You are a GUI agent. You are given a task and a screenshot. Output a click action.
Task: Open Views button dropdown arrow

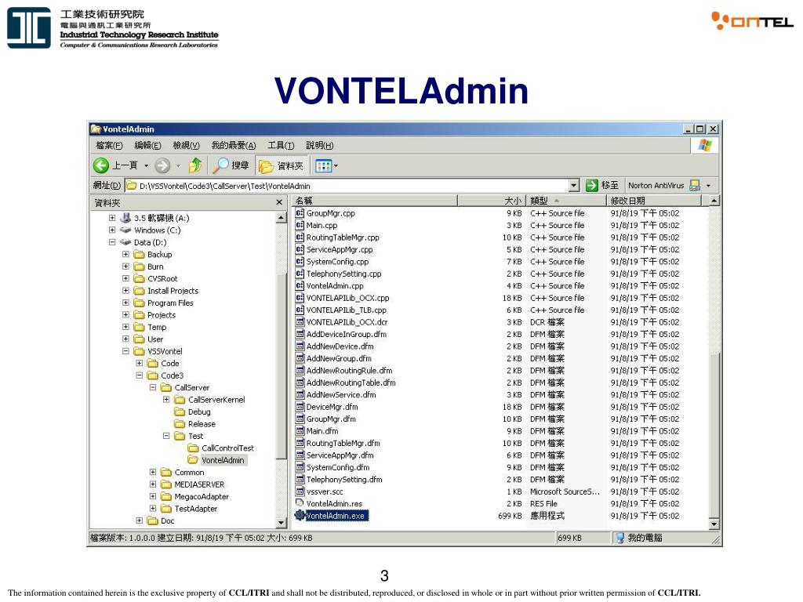coord(336,166)
